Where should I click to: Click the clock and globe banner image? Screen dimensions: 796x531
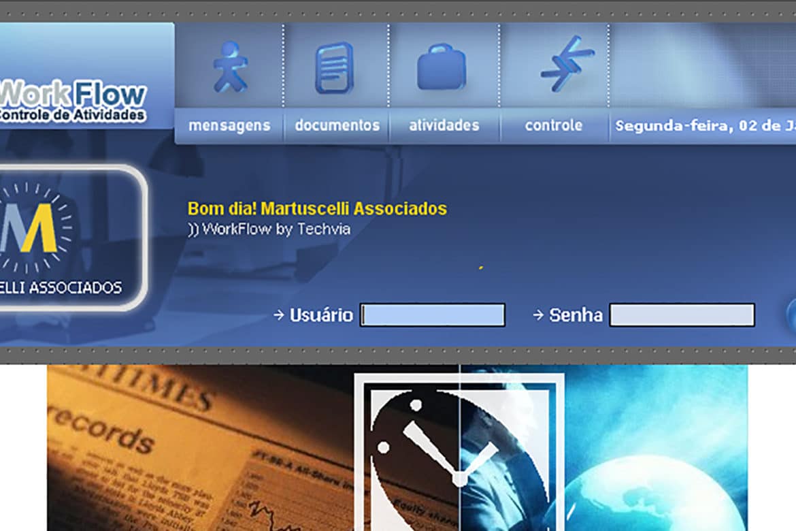pyautogui.click(x=397, y=448)
